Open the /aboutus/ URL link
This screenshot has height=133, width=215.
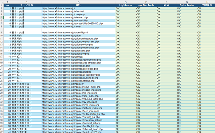[x=63, y=11]
